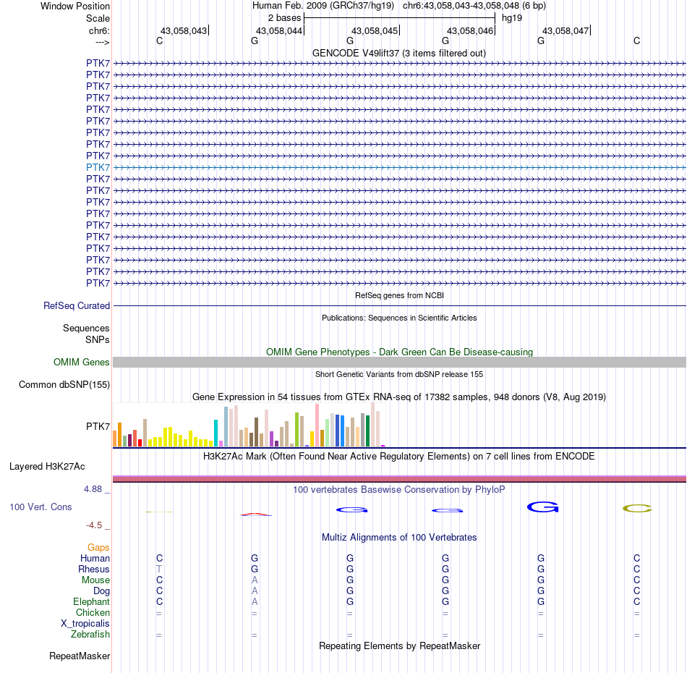Click the T base in Rhesus row
Screen dimensions: 687x673
click(x=159, y=569)
